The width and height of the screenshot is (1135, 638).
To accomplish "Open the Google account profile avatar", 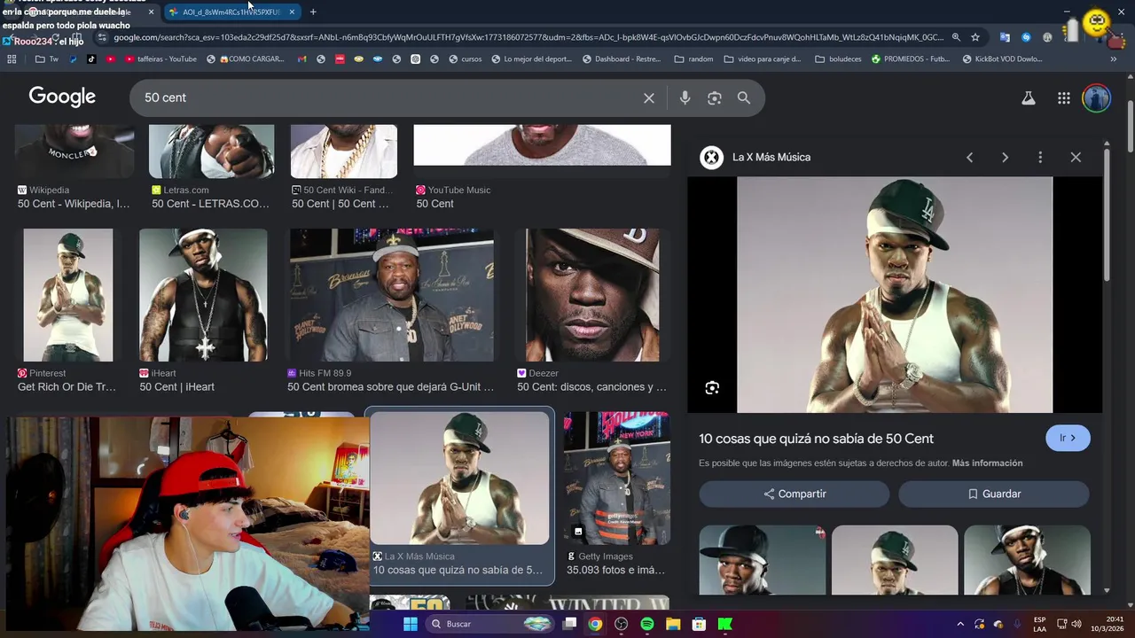I will point(1097,98).
